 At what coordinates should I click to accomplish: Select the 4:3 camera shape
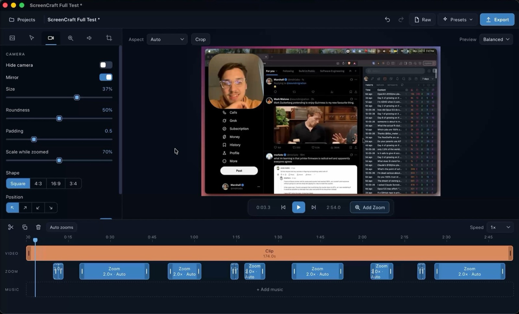[38, 183]
